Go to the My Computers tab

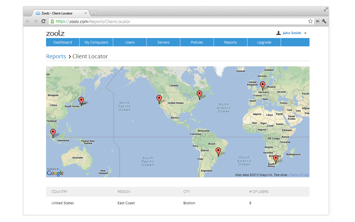coord(96,42)
